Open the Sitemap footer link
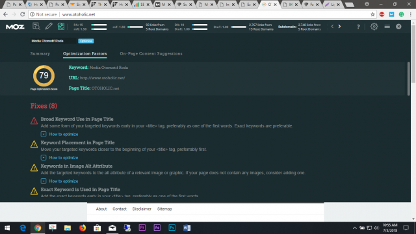 (x=164, y=209)
